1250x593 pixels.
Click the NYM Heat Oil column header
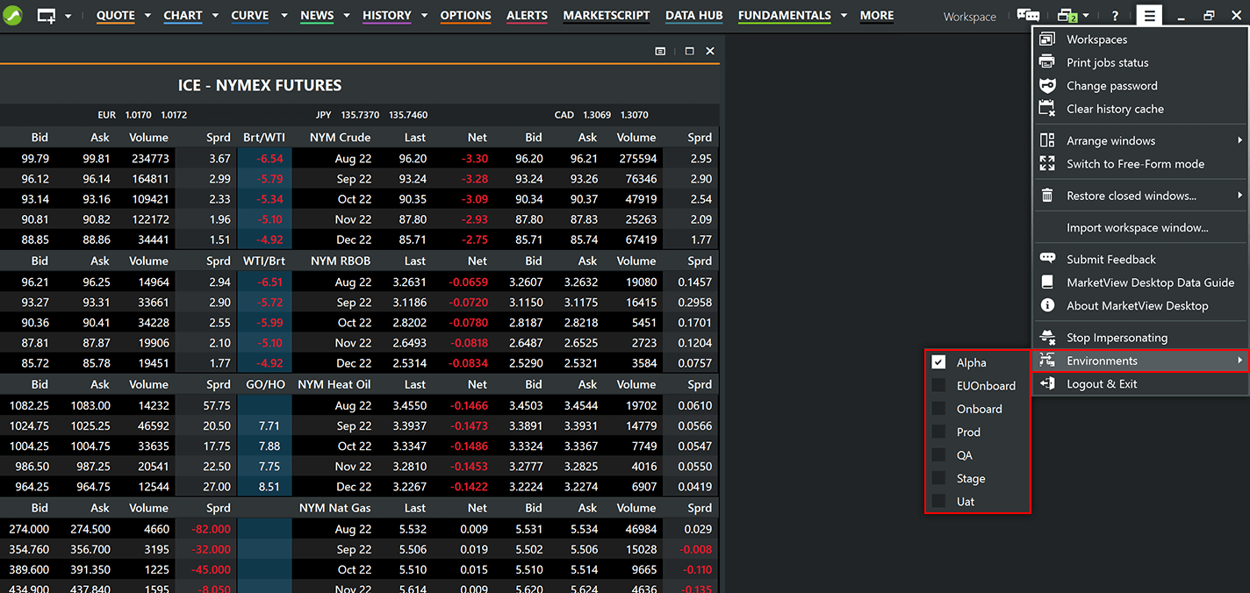tap(334, 384)
